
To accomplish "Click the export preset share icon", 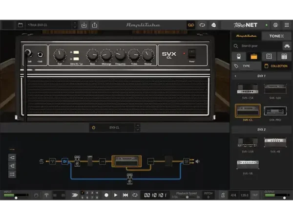I will [x=95, y=25].
